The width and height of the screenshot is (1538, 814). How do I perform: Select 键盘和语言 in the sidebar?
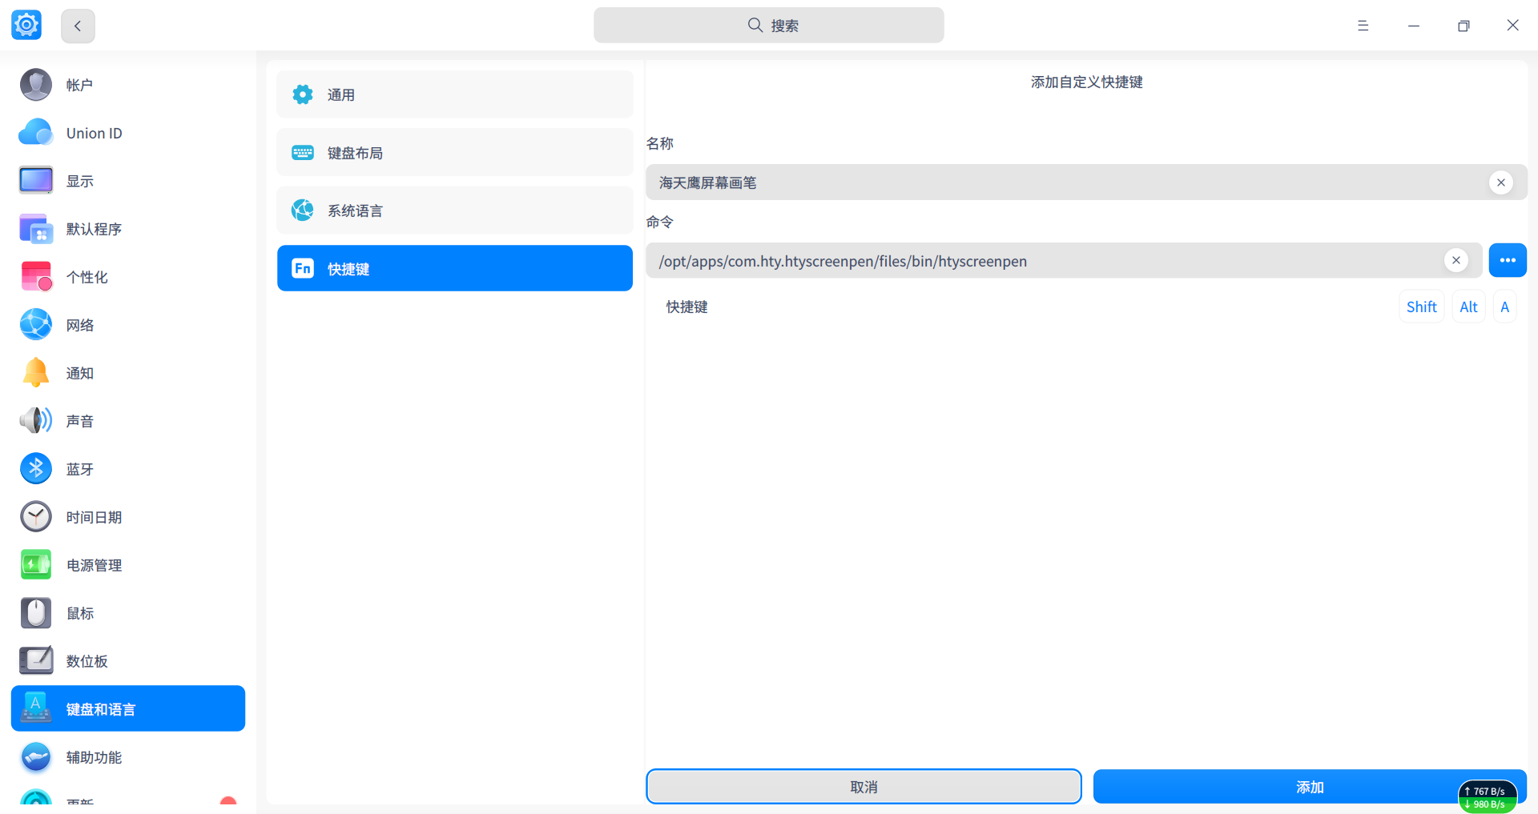click(128, 708)
